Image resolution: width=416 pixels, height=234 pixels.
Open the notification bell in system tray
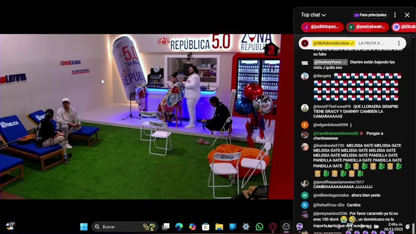point(408,227)
